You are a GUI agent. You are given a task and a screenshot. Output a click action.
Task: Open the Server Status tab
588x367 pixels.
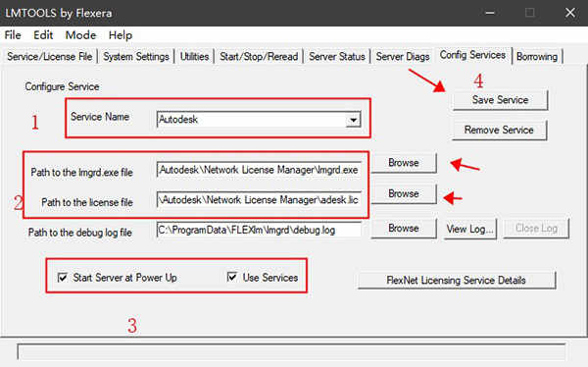(337, 56)
